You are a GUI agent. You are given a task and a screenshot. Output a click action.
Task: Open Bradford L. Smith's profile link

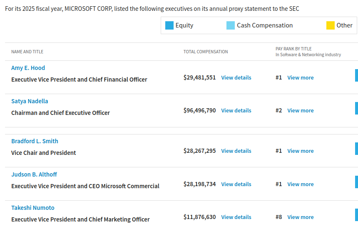pos(35,141)
